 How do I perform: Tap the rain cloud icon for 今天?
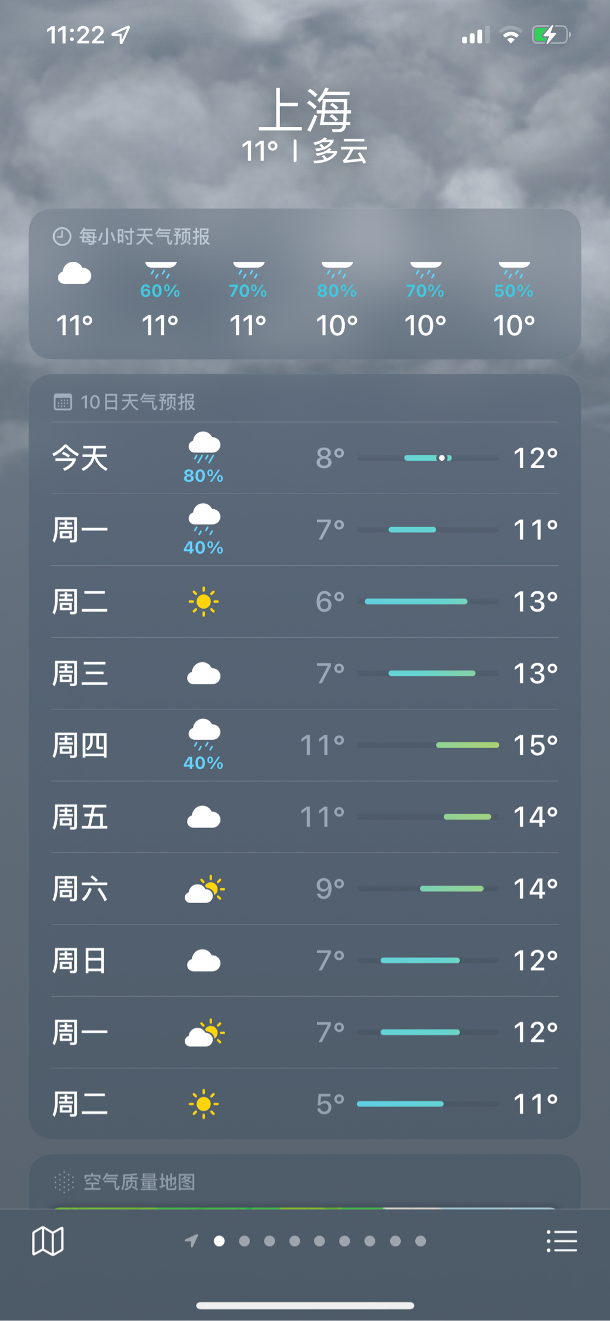204,447
